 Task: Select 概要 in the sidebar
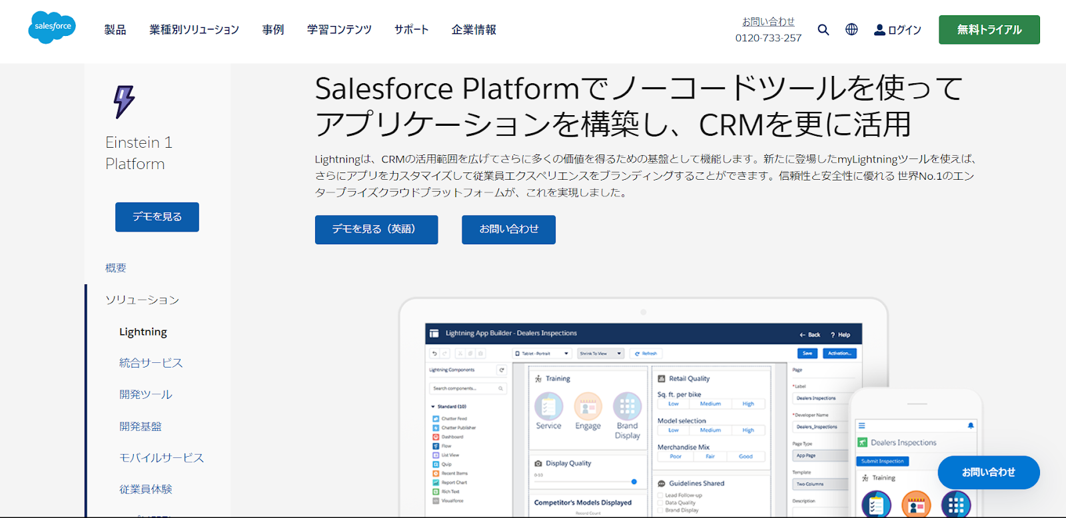[116, 268]
